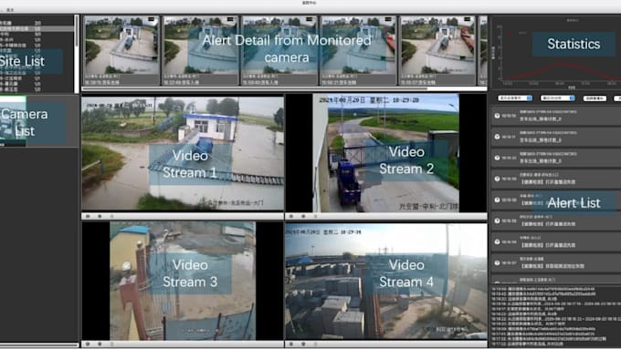
Task: Open first alert snapshot thumbnail in top strip
Action: click(121, 51)
